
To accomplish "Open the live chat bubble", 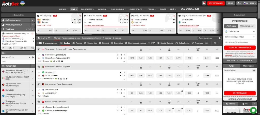I will 253,110.
